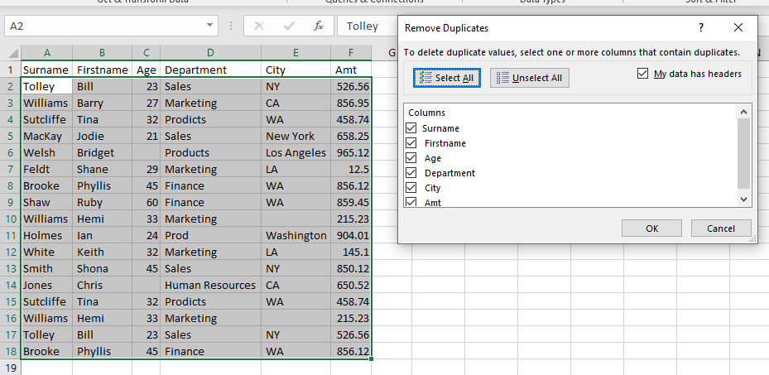Open the Name Box dropdown arrow

pos(210,26)
